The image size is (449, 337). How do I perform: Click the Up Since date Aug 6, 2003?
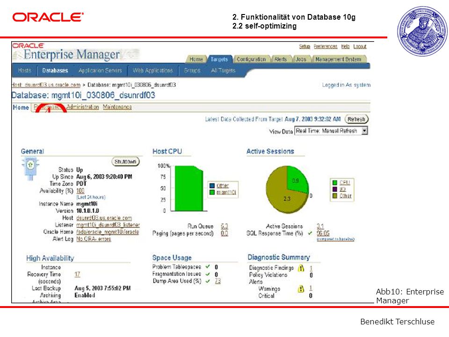(104, 177)
